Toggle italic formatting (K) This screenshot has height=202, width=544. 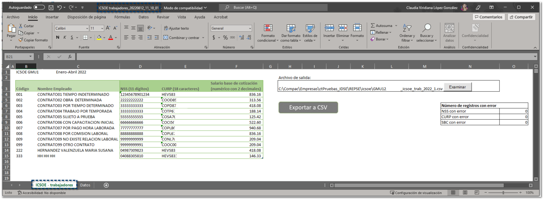65,37
